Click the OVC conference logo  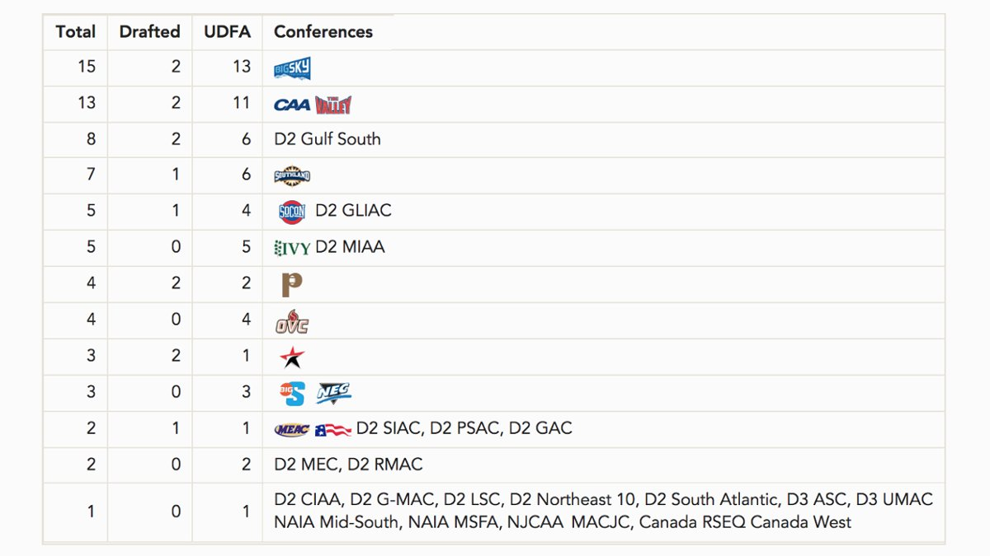point(292,321)
